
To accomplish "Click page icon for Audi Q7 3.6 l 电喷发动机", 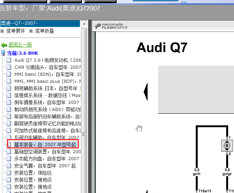I will 9,60.
